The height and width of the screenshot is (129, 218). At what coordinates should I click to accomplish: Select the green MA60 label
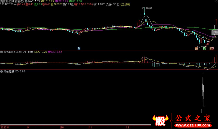coord(75,1)
